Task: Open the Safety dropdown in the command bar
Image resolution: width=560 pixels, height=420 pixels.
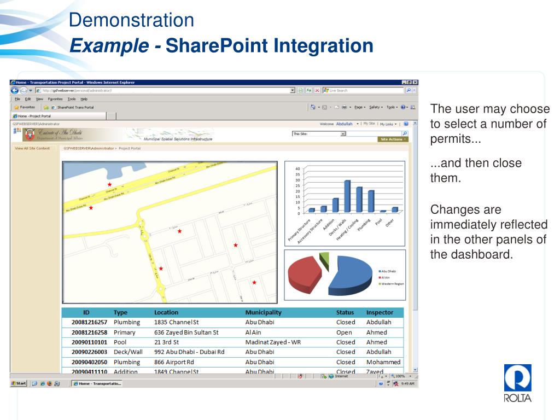Action: pyautogui.click(x=376, y=107)
